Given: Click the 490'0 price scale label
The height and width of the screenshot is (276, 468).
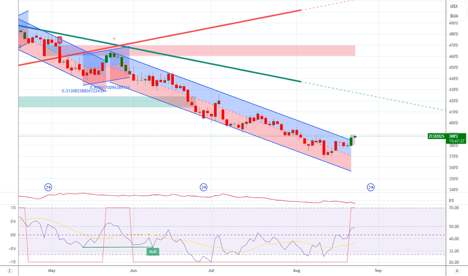Looking at the screenshot, I should (453, 23).
